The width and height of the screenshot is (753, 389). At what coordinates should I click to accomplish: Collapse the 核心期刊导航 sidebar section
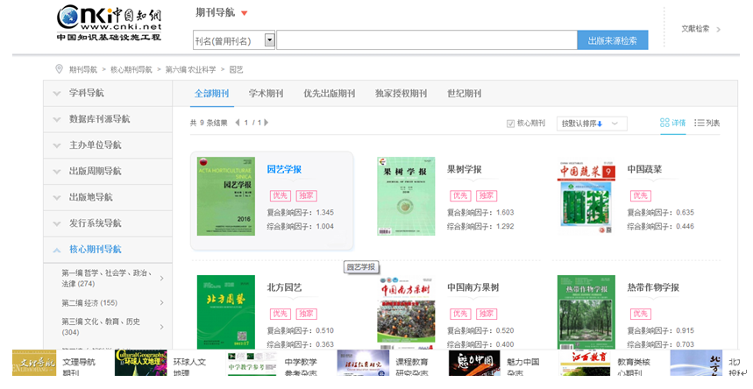coord(107,250)
